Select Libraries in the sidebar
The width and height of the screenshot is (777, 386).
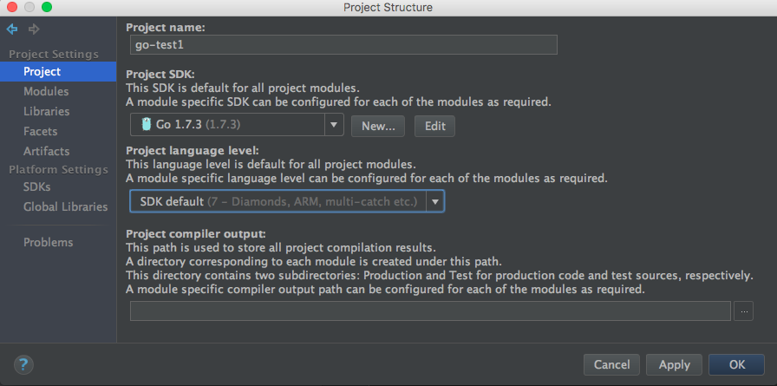47,112
